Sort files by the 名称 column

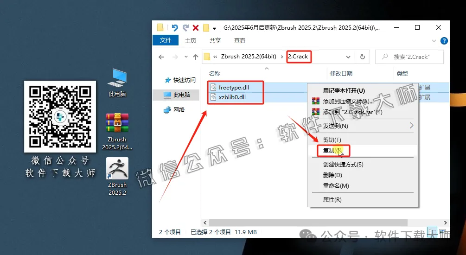pos(215,73)
